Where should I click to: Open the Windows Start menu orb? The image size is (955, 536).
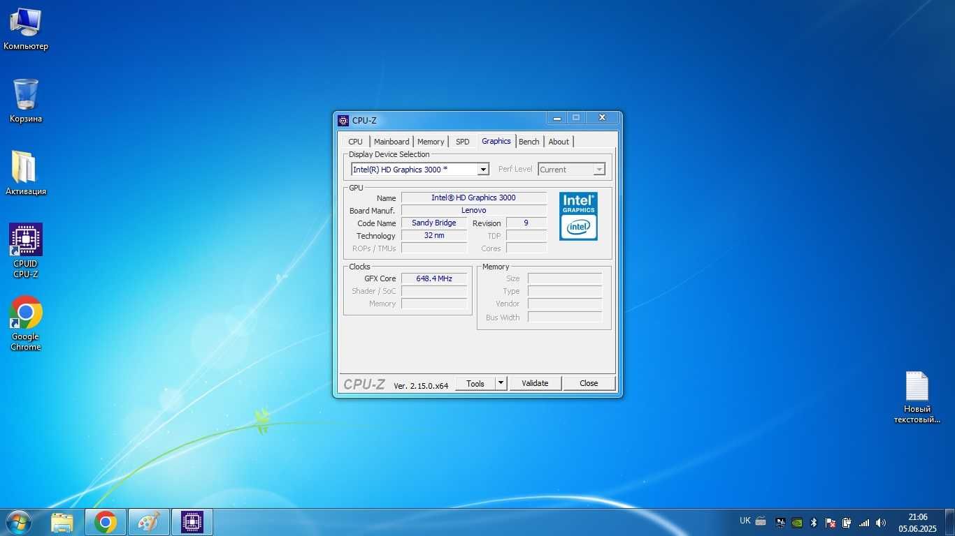click(x=18, y=522)
